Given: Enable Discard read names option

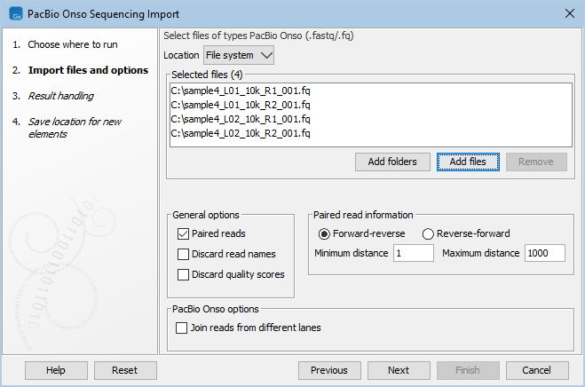Looking at the screenshot, I should coord(184,254).
